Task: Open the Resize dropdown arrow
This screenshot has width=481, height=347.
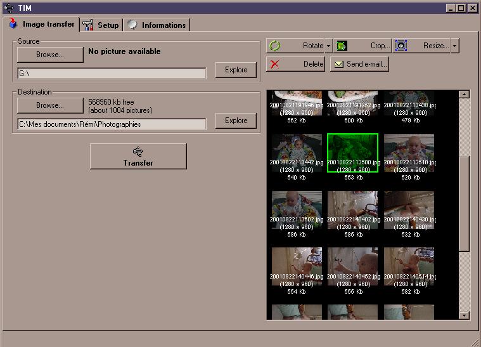Action: pos(454,46)
